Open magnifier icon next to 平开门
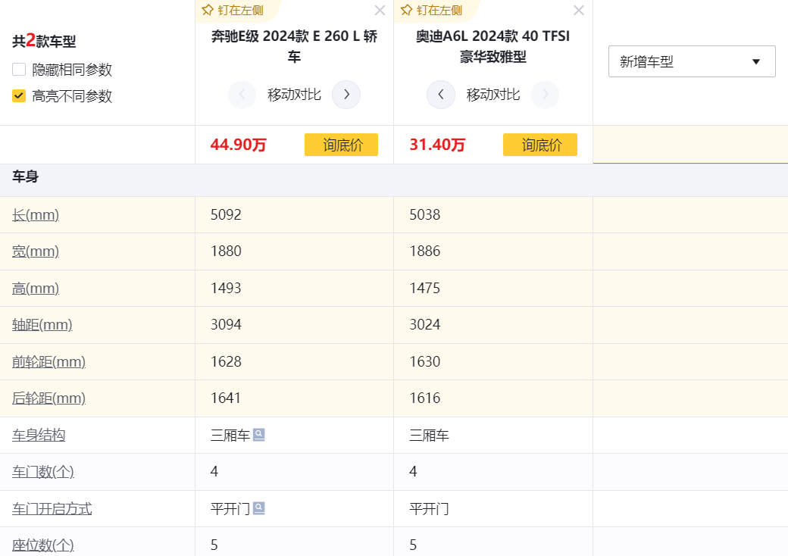 [259, 508]
